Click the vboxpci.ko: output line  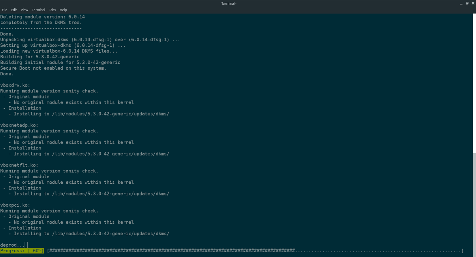pos(15,205)
